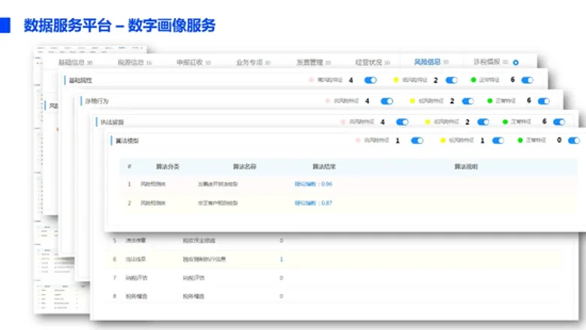The width and height of the screenshot is (586, 330).
Task: Disable 高风险特征 switch in 涉税行为 row
Action: click(387, 101)
